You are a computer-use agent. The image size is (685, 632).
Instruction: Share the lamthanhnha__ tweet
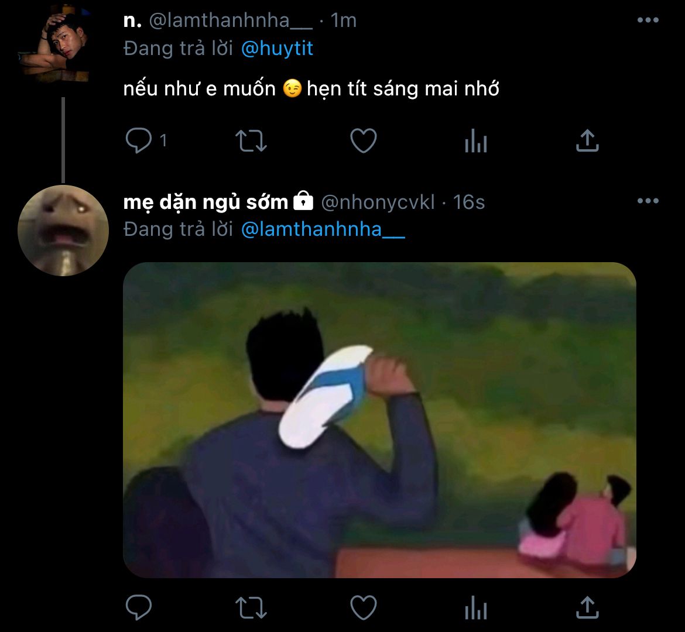[587, 141]
